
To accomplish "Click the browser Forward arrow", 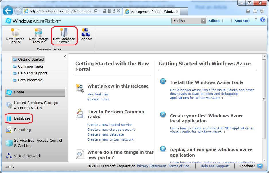I will [18, 11].
